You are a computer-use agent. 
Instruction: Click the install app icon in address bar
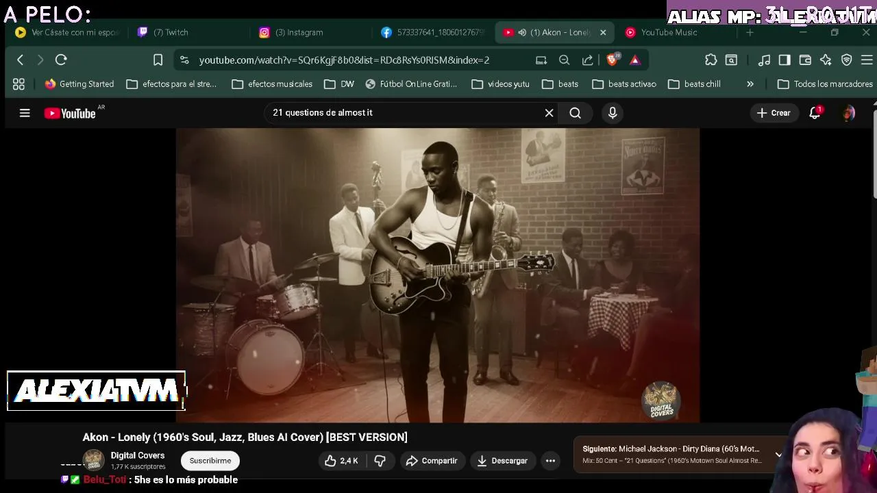(541, 60)
